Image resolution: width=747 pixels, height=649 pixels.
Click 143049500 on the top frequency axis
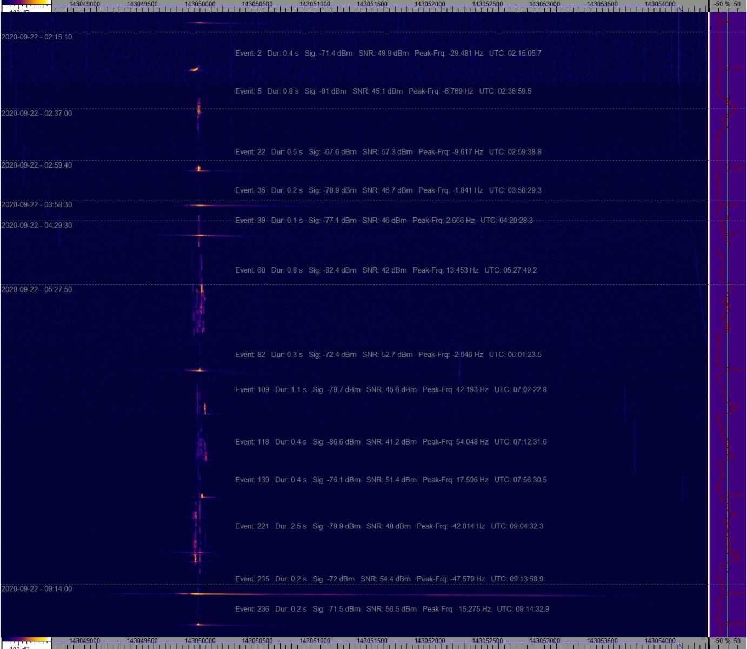(x=142, y=4)
